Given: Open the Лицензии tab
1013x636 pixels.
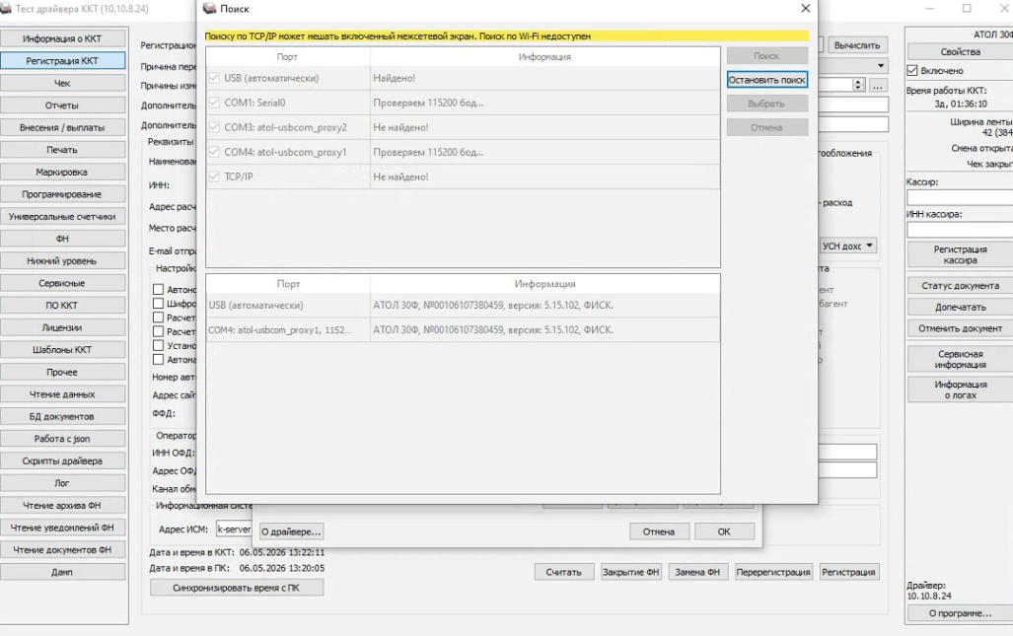Looking at the screenshot, I should click(63, 328).
